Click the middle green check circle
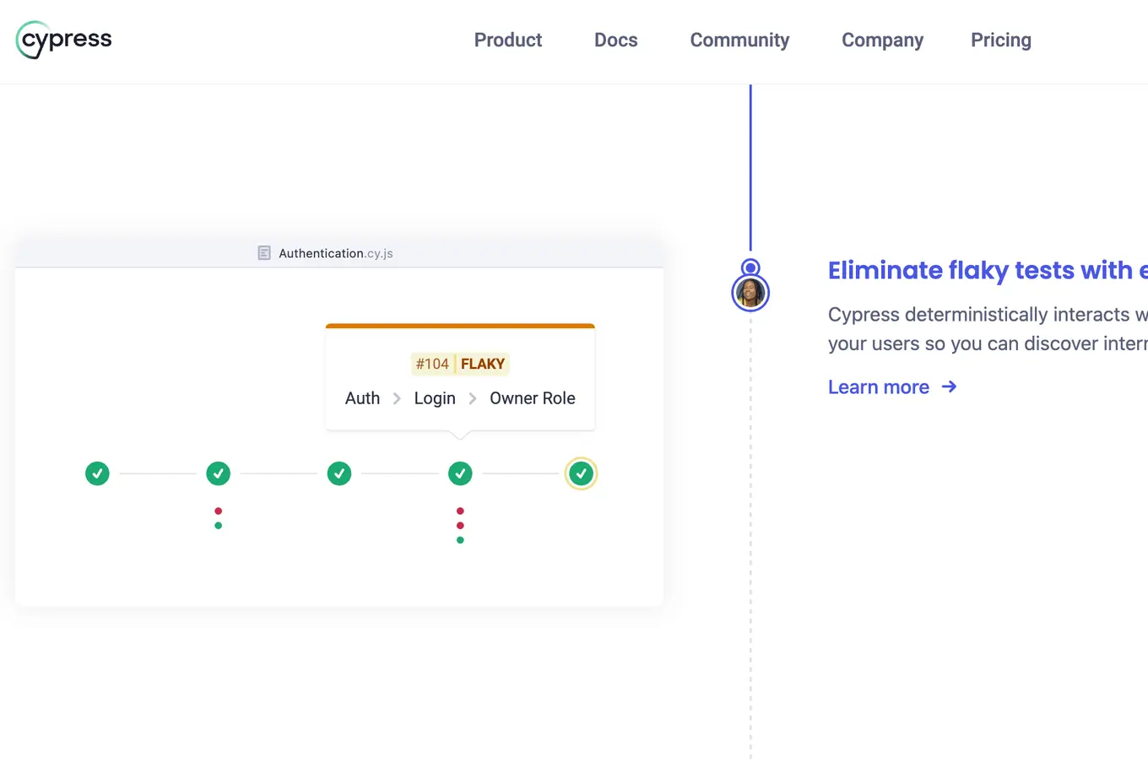This screenshot has height=762, width=1148. pyautogui.click(x=339, y=473)
